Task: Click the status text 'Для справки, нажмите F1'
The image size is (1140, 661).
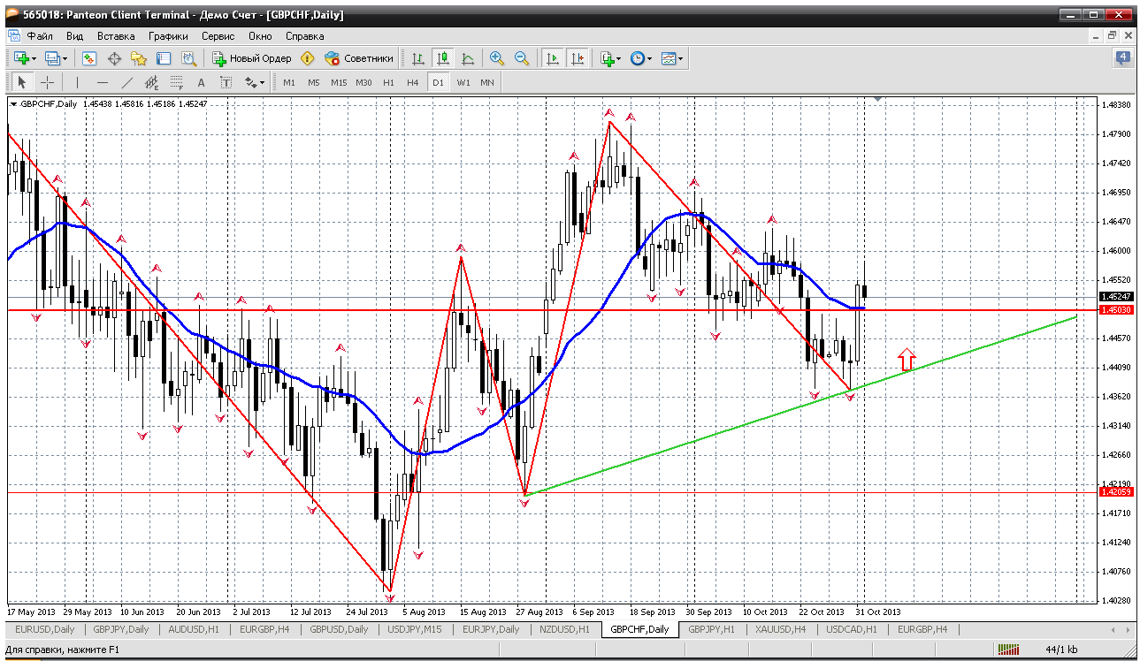Action: (x=61, y=650)
